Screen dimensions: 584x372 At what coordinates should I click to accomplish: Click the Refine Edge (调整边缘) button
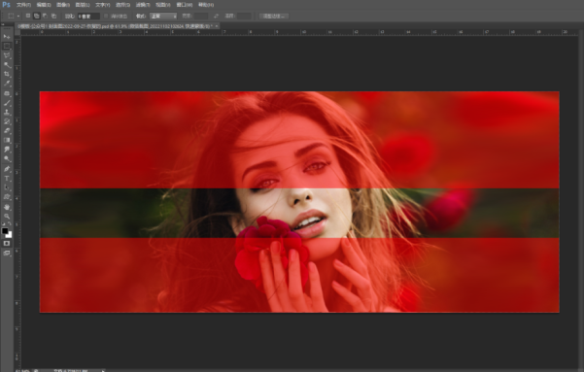tap(274, 17)
